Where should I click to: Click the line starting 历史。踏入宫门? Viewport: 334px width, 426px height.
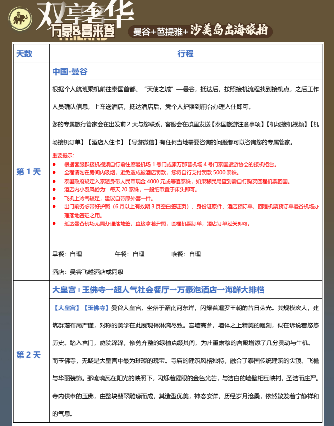(182, 343)
